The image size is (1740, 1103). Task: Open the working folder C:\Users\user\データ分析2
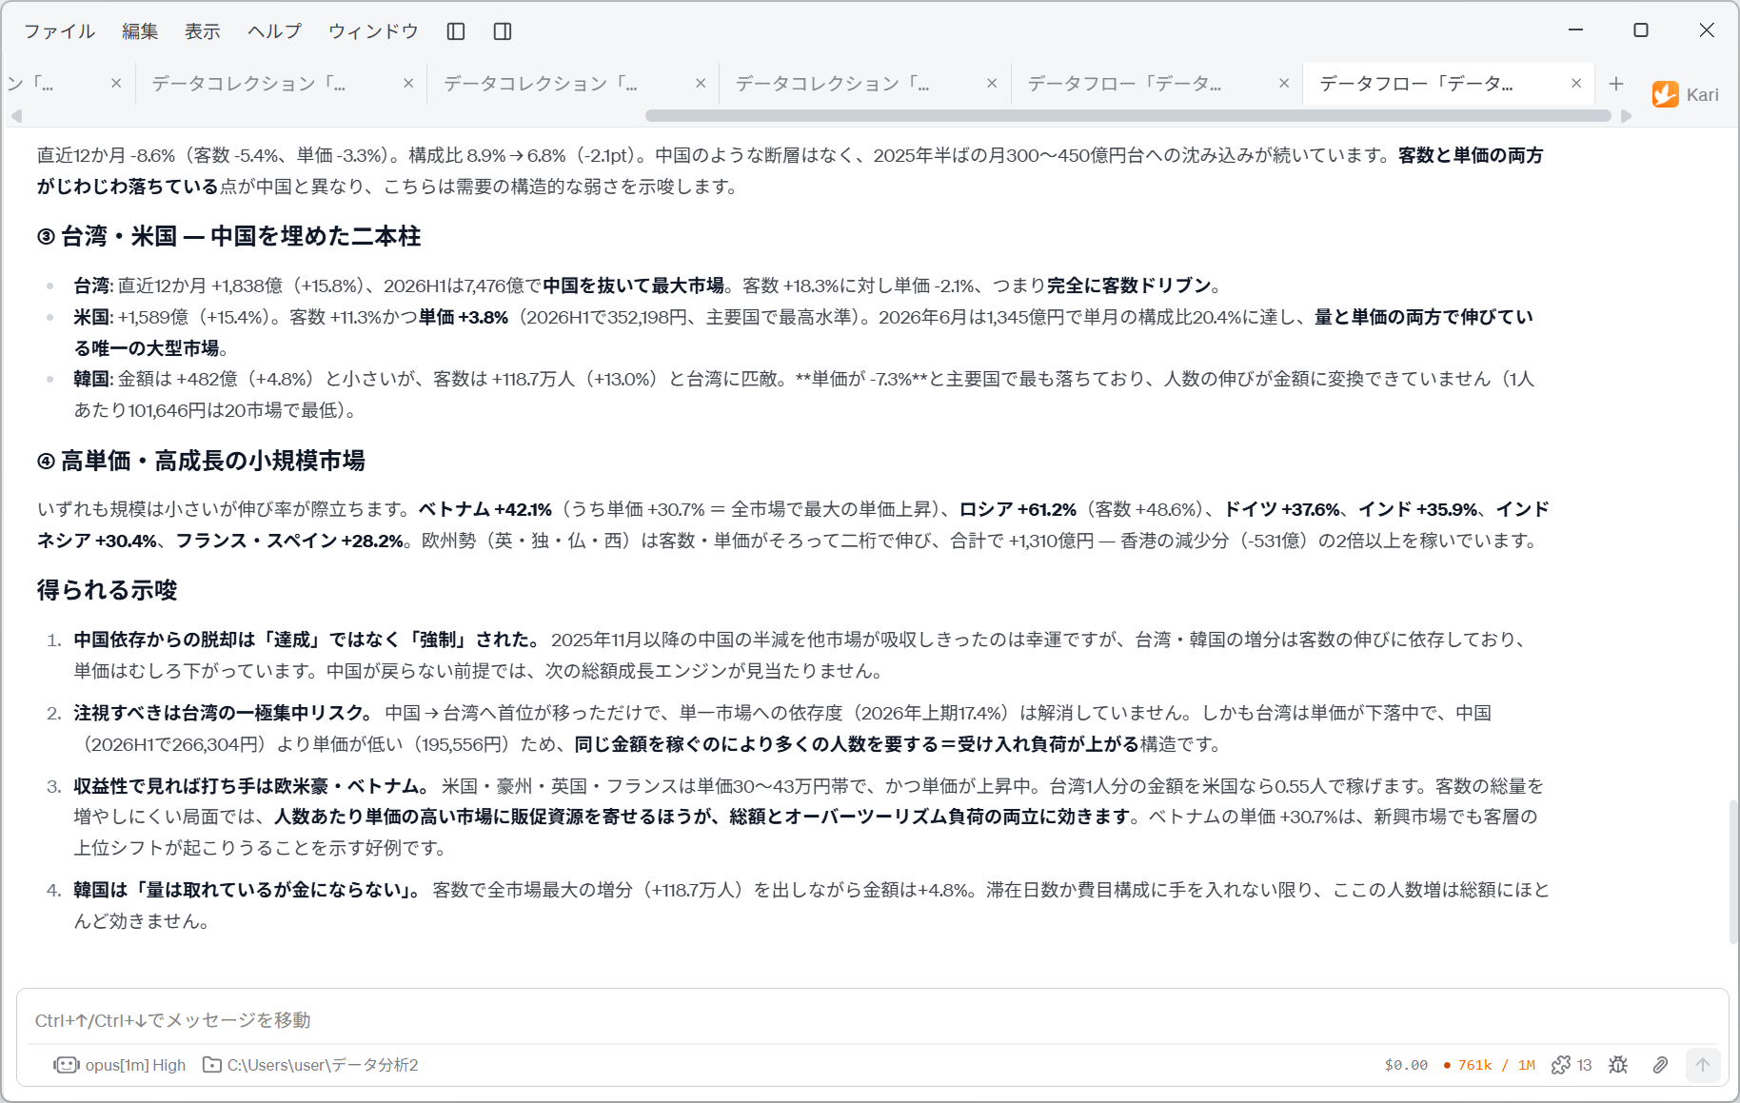point(311,1065)
